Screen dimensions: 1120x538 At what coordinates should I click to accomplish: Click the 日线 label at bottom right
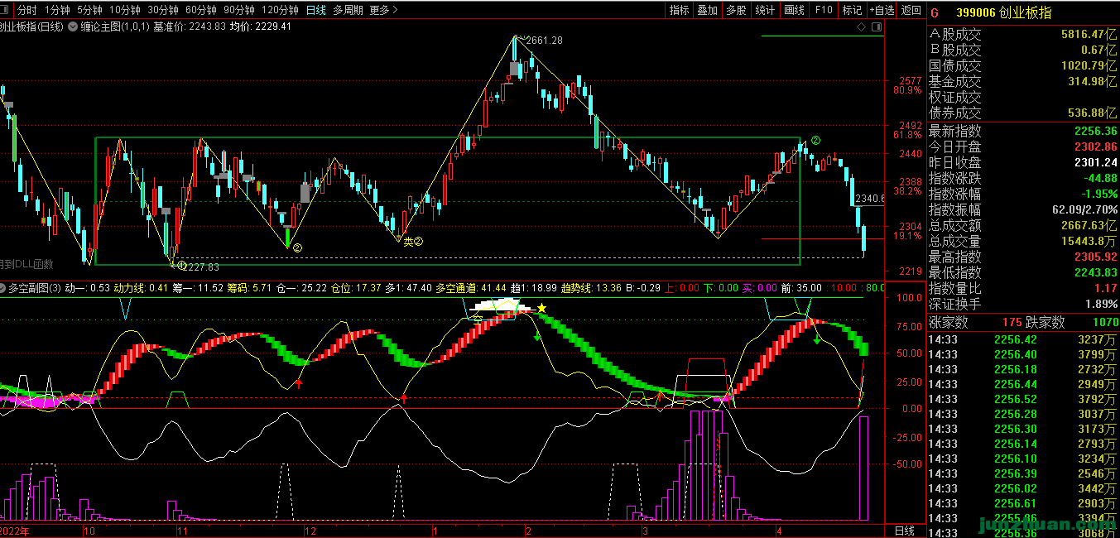pos(905,530)
